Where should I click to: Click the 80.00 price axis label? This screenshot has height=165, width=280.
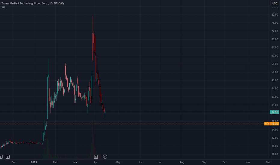[x=275, y=15]
